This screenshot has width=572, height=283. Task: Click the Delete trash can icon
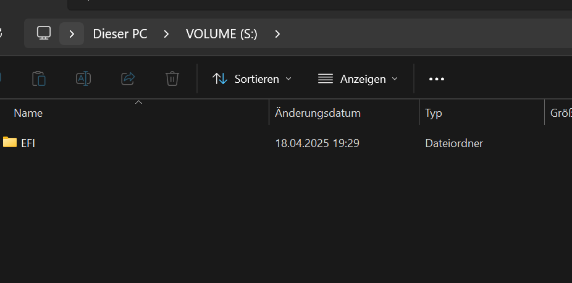click(172, 78)
